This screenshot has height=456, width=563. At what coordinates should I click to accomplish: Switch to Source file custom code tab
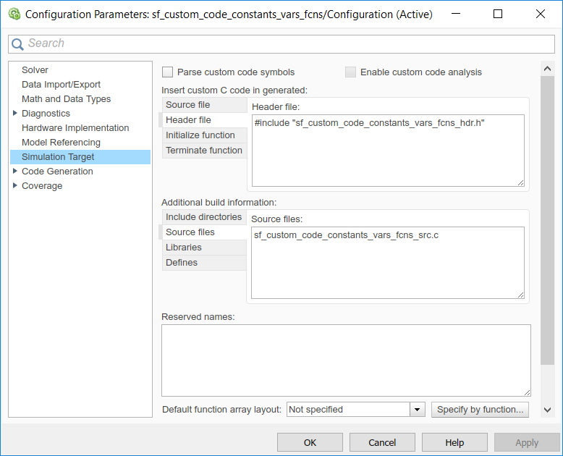click(x=204, y=105)
